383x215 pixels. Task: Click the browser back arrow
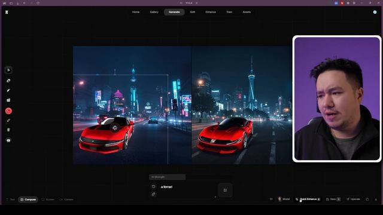25,3
